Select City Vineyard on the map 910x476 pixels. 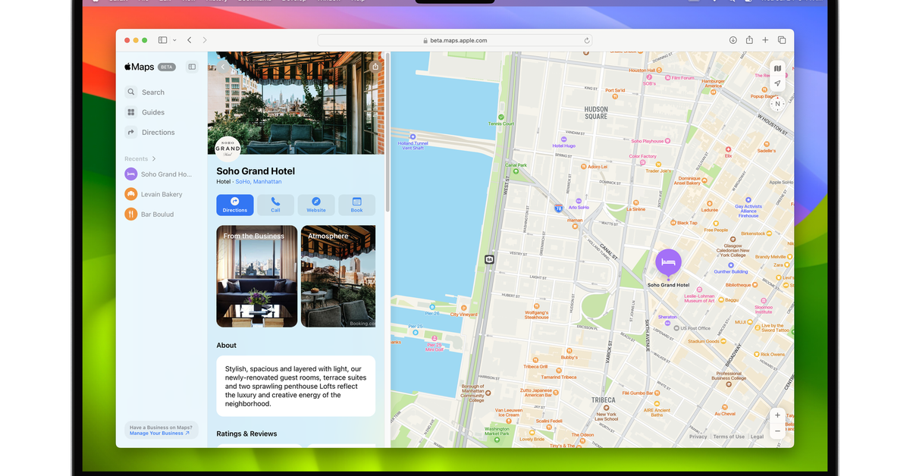[x=464, y=312]
